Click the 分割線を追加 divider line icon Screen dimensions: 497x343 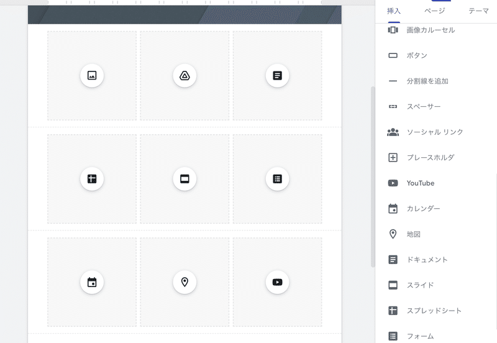coord(393,81)
